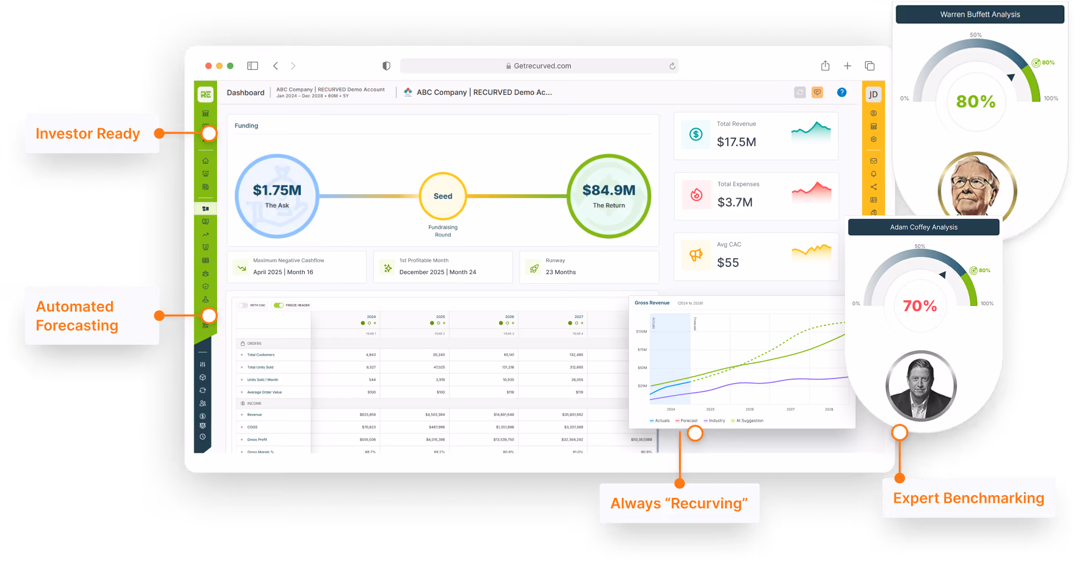Select the filled green dot under 2024
This screenshot has width=1081, height=565.
pyautogui.click(x=363, y=323)
